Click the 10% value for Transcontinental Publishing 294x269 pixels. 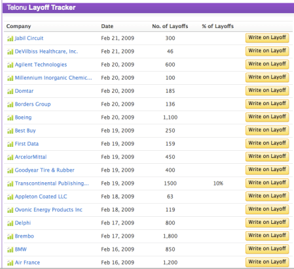(218, 183)
